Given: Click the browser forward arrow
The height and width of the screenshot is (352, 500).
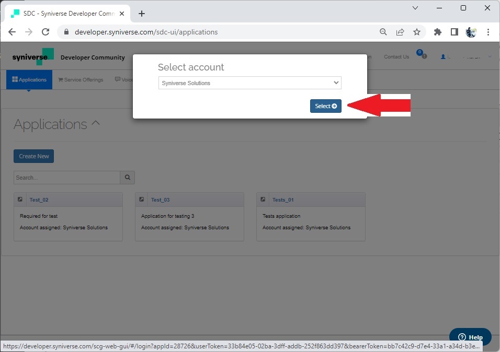Looking at the screenshot, I should click(x=29, y=32).
